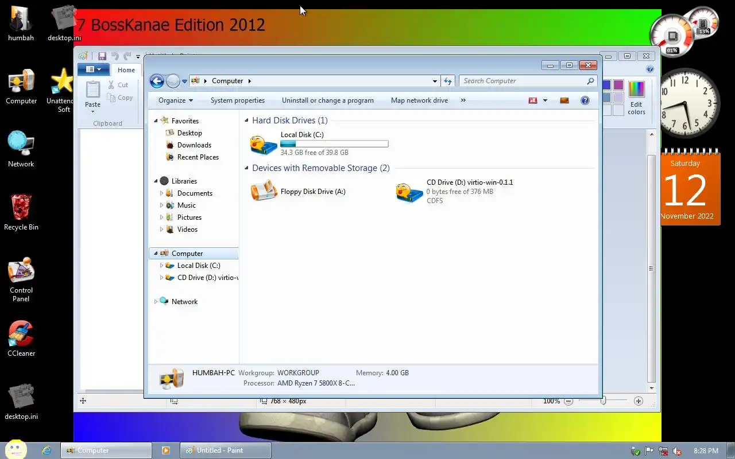Viewport: 735px width, 459px height.
Task: Open the address bar history dropdown
Action: [x=435, y=81]
